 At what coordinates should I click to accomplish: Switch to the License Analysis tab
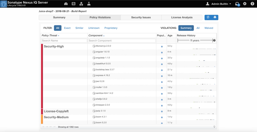[182, 17]
